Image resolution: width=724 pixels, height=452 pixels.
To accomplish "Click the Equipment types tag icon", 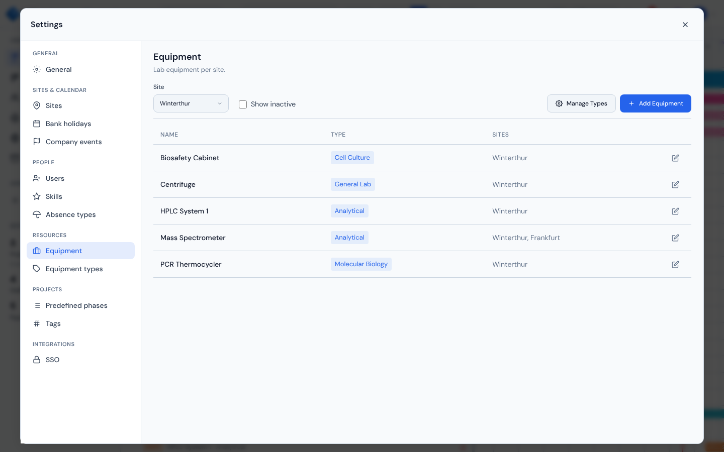I will [37, 269].
